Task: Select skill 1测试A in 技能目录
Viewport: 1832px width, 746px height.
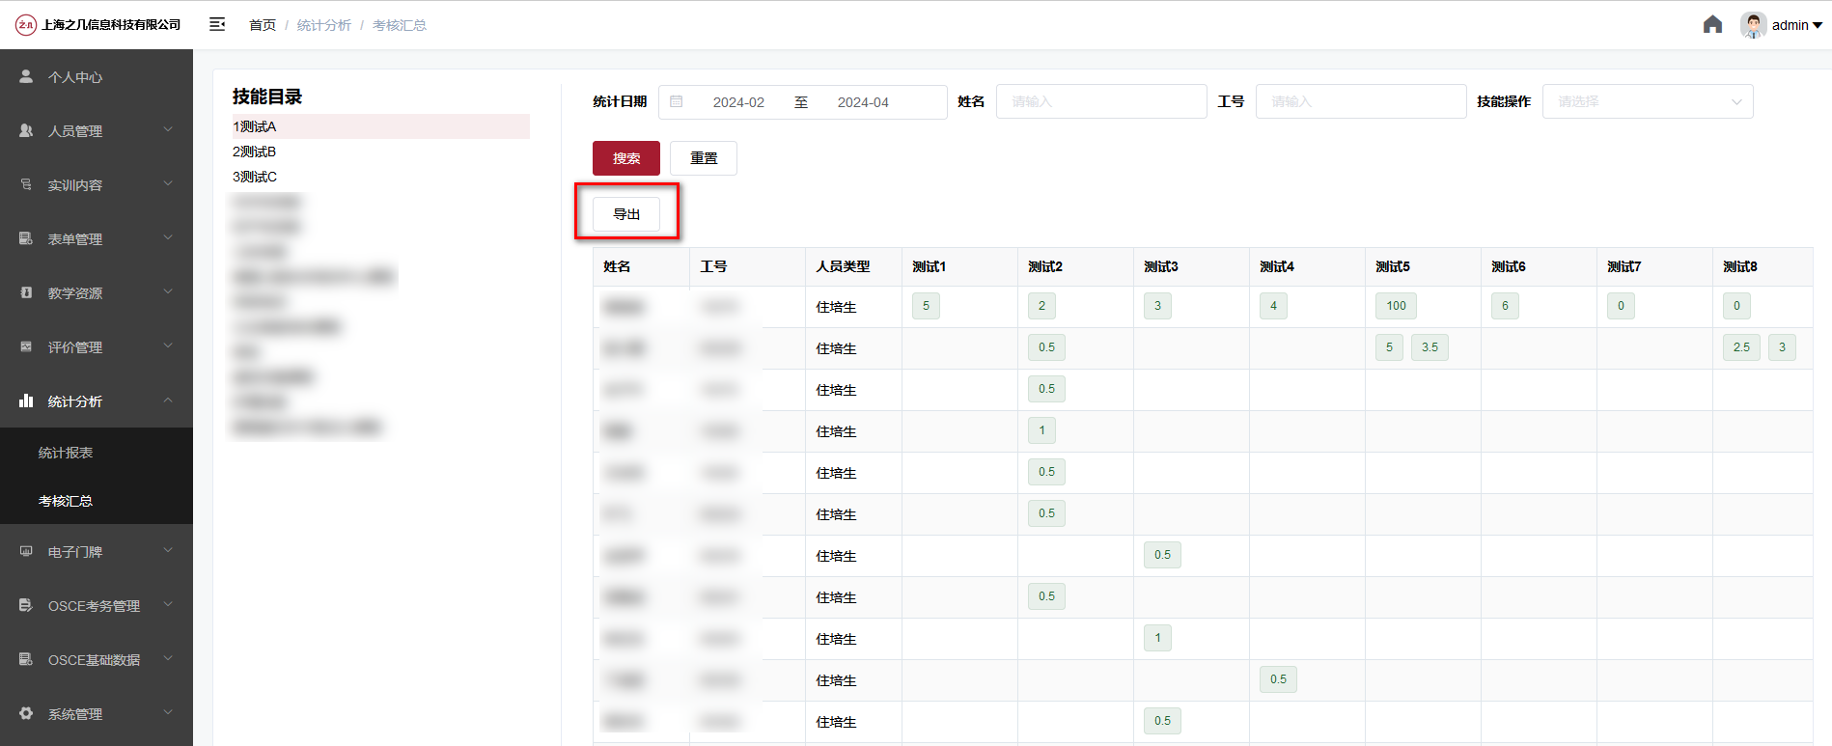Action: (x=380, y=126)
